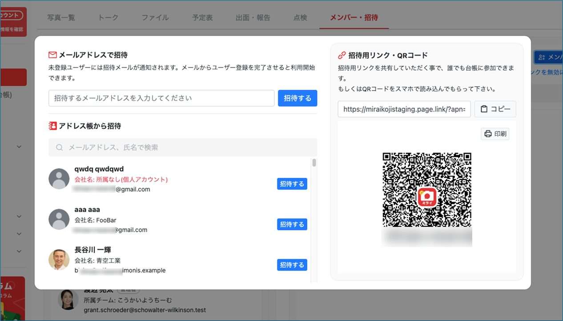
Task: Switch to トーク tab
Action: (109, 18)
